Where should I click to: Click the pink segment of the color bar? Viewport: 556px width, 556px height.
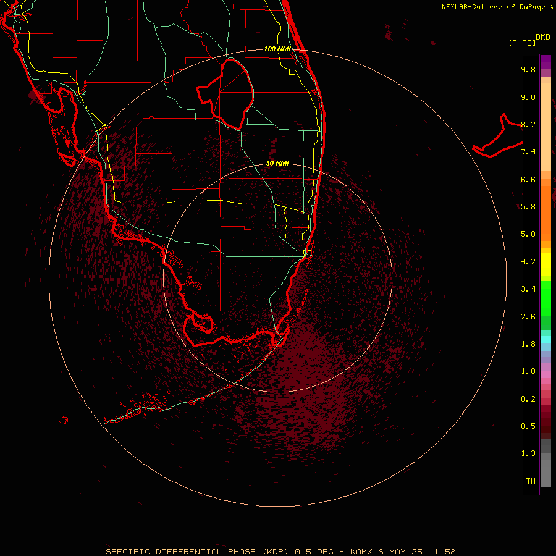tap(545, 374)
